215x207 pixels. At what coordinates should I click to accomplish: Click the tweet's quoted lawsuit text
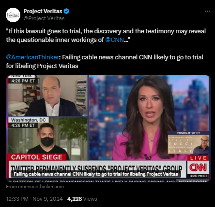(x=106, y=35)
